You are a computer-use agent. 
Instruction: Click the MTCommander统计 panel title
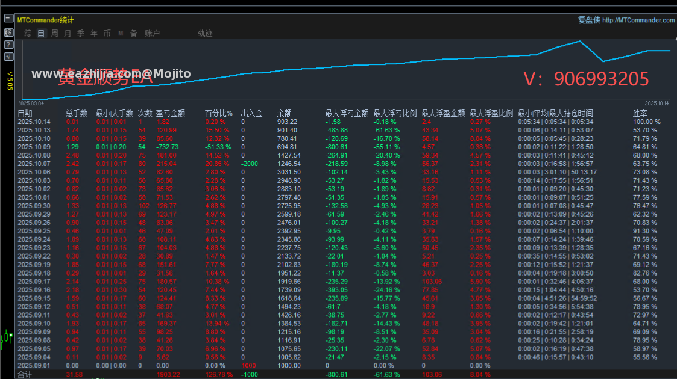click(45, 20)
